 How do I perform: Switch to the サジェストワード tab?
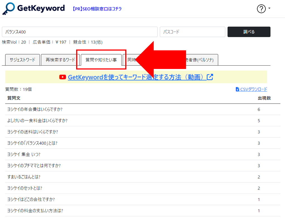tap(23, 60)
